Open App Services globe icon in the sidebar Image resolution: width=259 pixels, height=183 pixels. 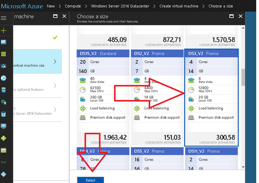point(4,78)
